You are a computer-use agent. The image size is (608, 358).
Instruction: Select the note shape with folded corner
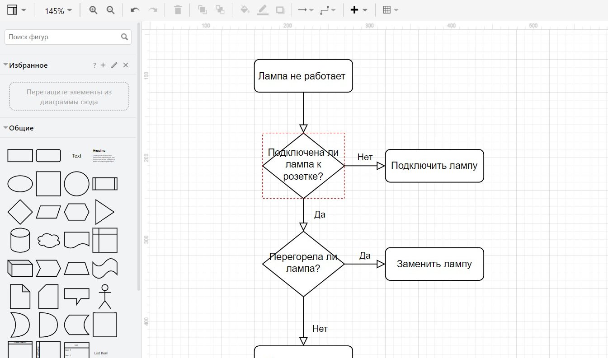(20, 296)
